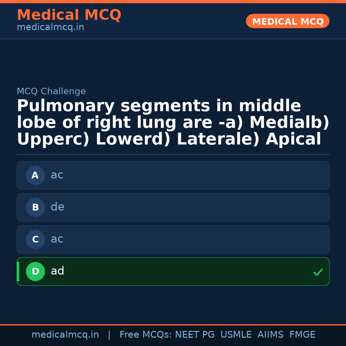The height and width of the screenshot is (346, 346).
Task: Click the circular A option badge
Action: 35,175
